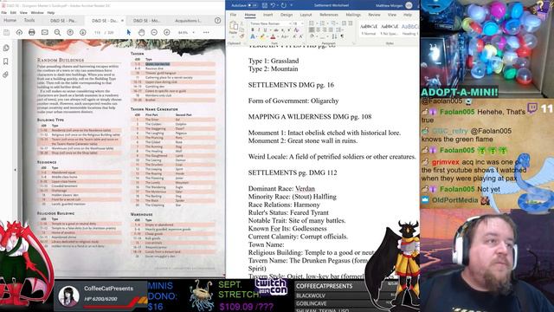The image size is (554, 312).
Task: Toggle Bold formatting in Word
Action: [253, 30]
